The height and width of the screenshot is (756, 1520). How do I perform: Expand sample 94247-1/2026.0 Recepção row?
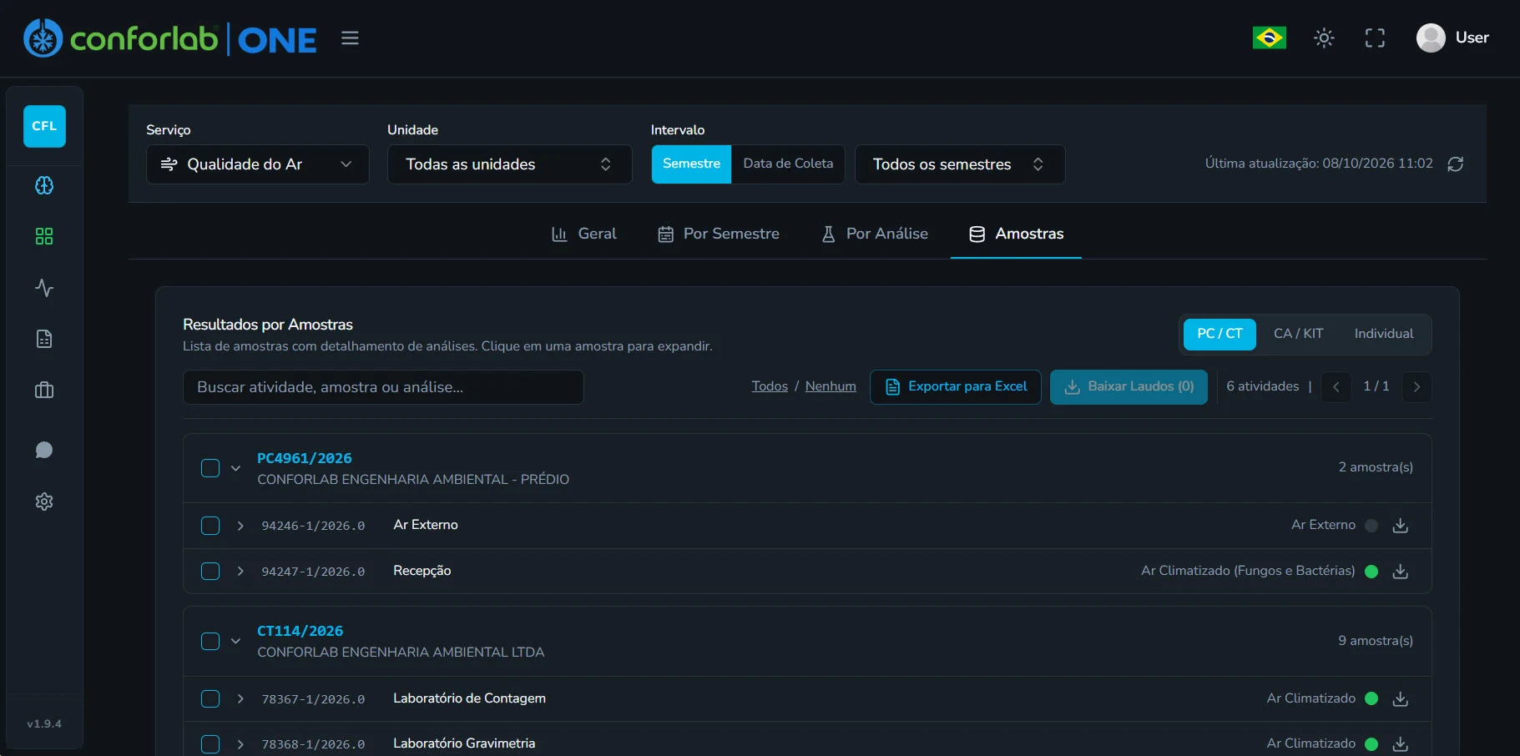(240, 572)
